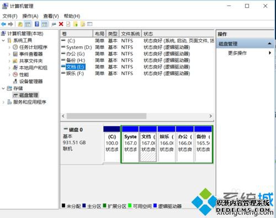Select the 文档 (E:) volume row
Viewport: 276px width, 218px height.
point(137,67)
